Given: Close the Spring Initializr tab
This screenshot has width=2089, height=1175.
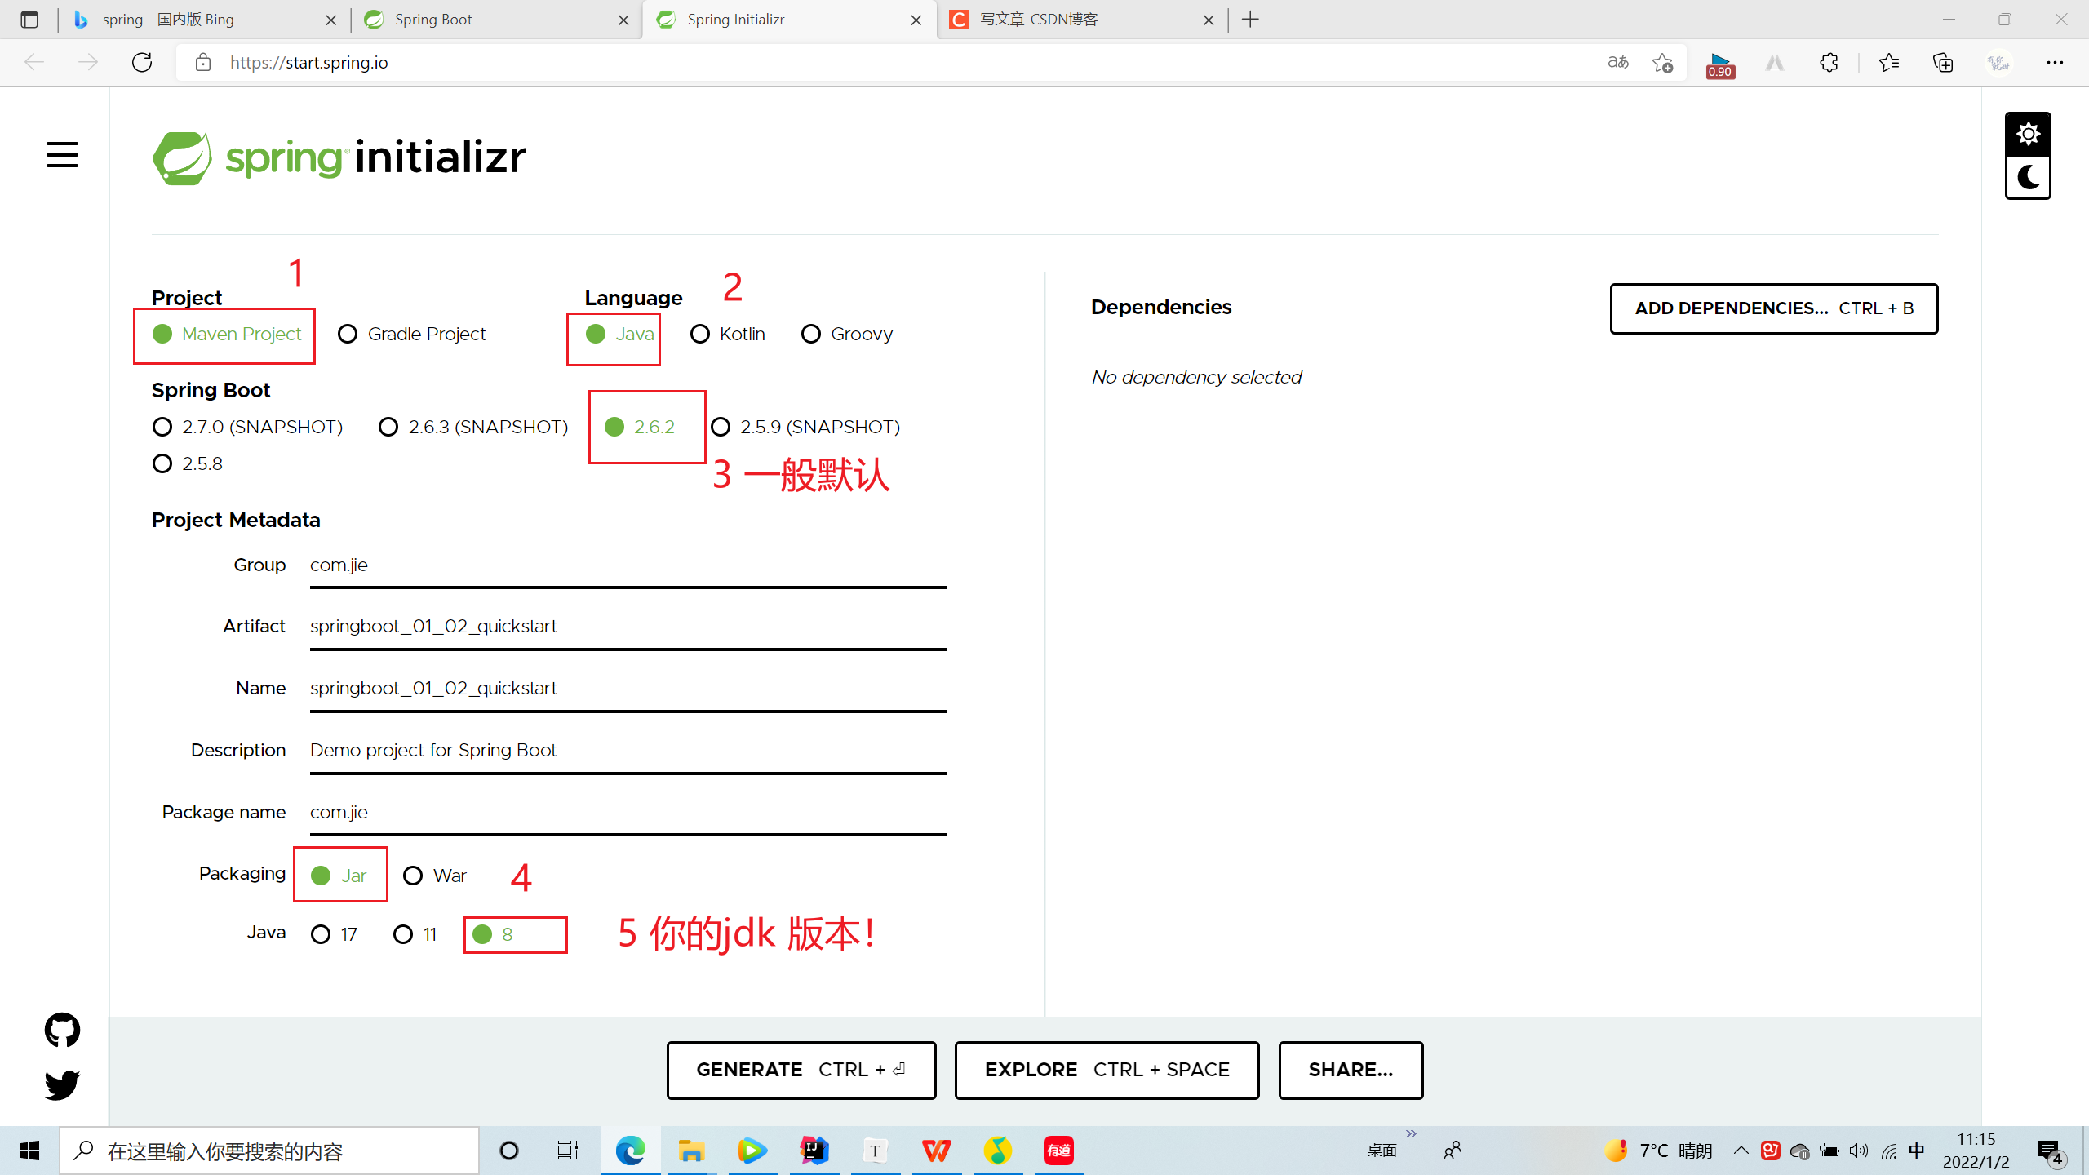Looking at the screenshot, I should pyautogui.click(x=916, y=20).
